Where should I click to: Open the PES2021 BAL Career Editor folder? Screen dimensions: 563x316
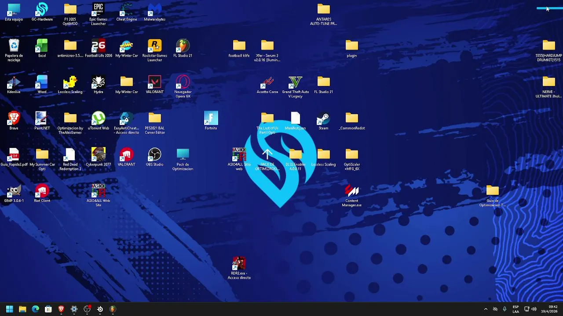click(154, 123)
